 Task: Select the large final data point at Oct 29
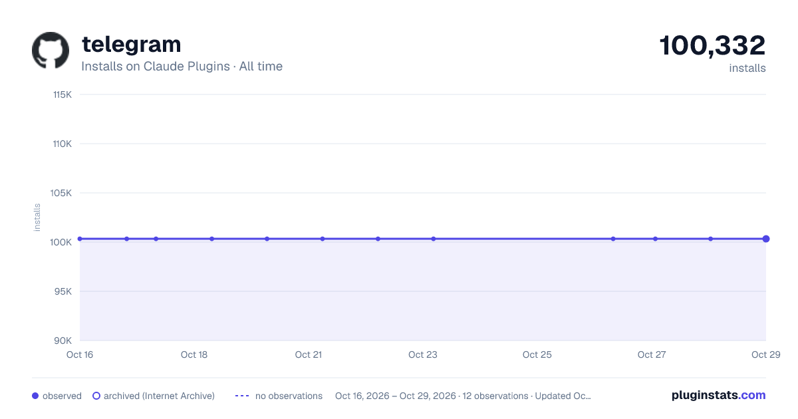pos(766,239)
